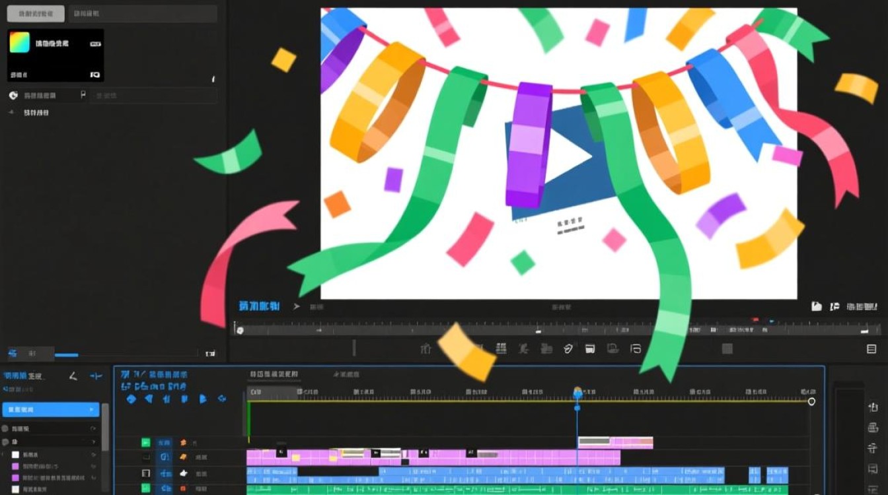Expand the second gray-circle row in the lower-left list
Screen dimensions: 888x495
pos(50,442)
